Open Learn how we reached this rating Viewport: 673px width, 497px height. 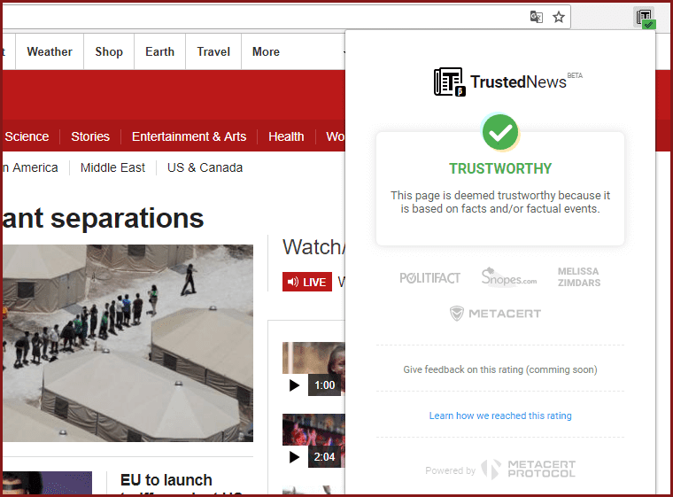pos(500,415)
